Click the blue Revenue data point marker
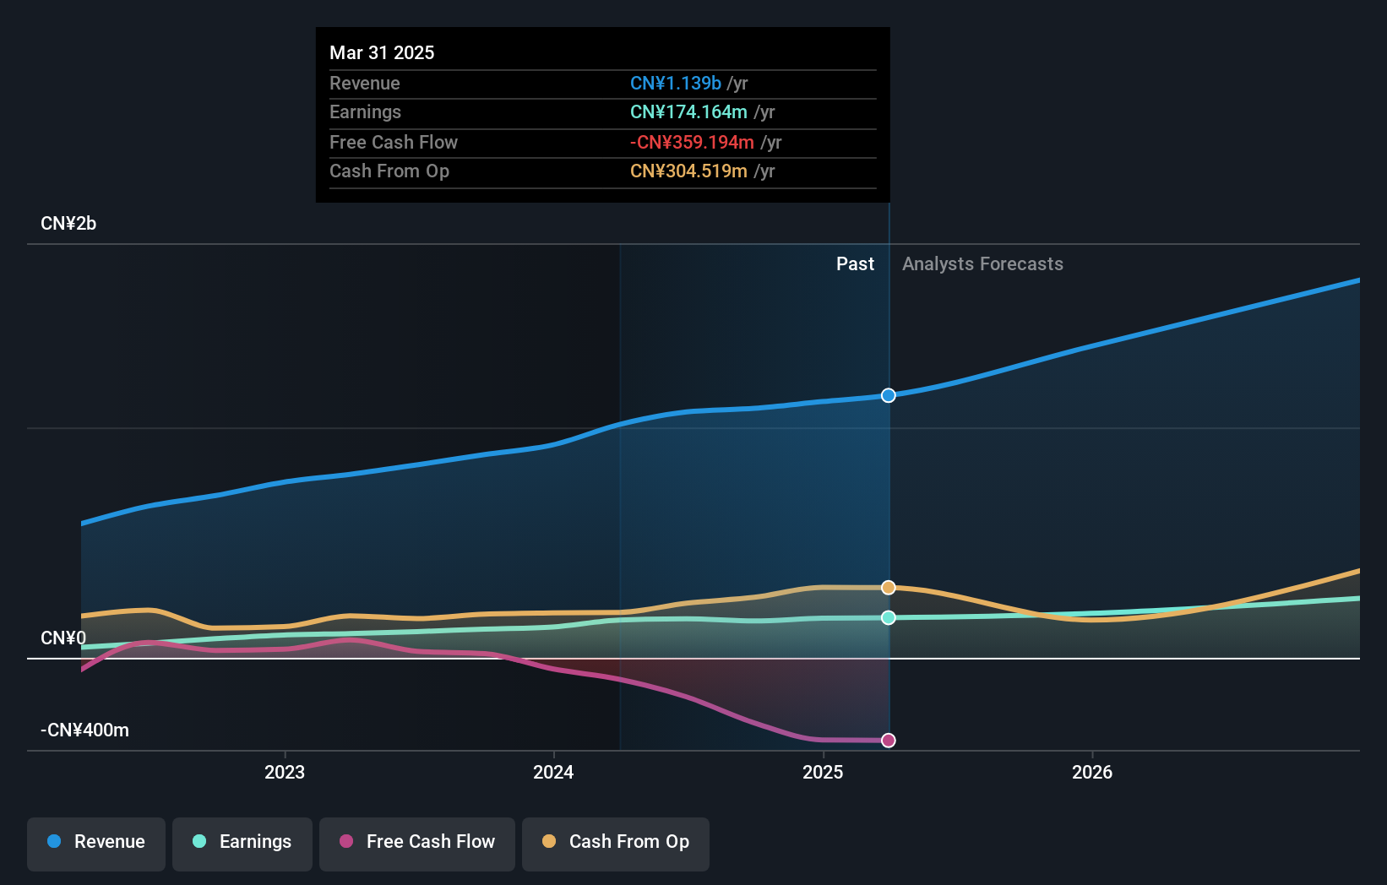Screen dimensions: 1387x885 pos(889,395)
